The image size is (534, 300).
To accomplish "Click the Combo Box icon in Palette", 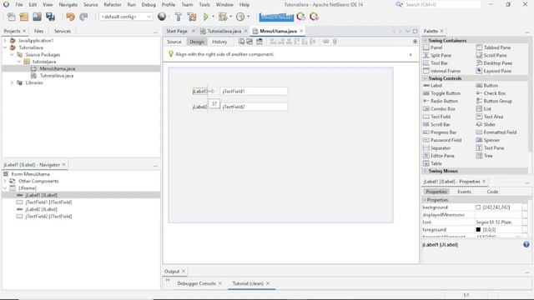I will (426, 109).
